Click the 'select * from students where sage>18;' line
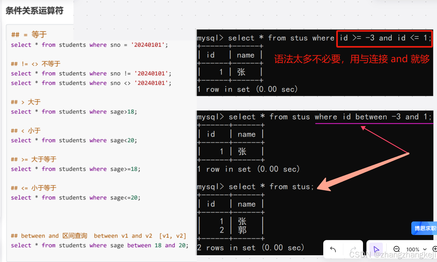Image resolution: width=437 pixels, height=262 pixels. [x=73, y=111]
